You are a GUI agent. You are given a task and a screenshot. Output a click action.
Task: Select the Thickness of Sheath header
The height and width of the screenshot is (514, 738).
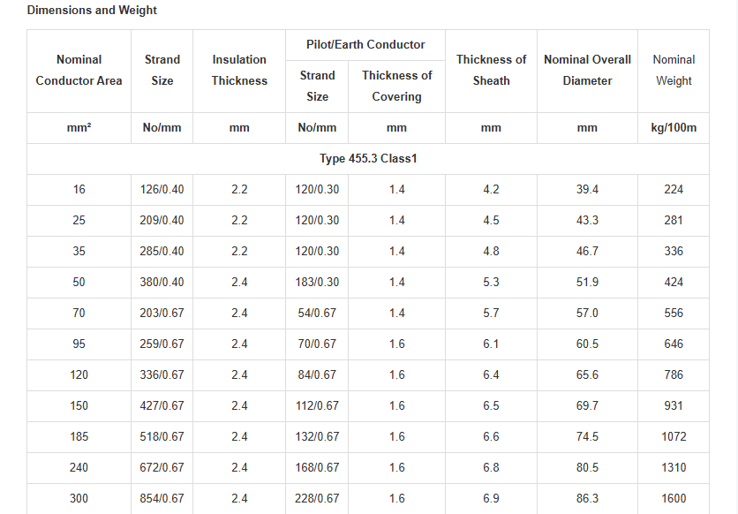pos(491,71)
